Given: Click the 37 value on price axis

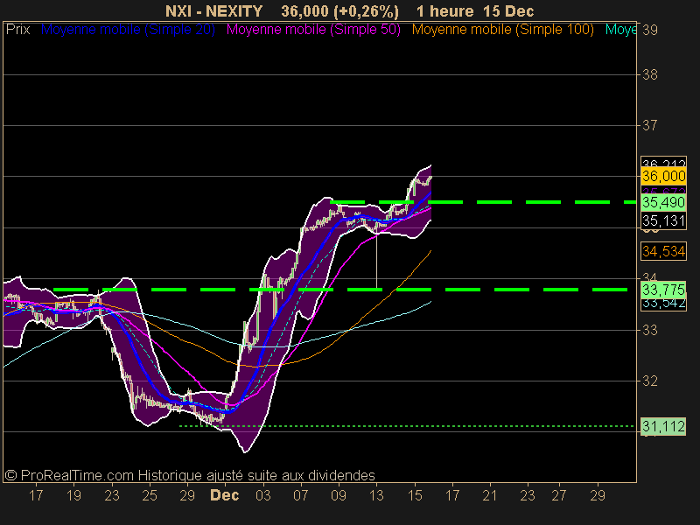Looking at the screenshot, I should [x=650, y=125].
